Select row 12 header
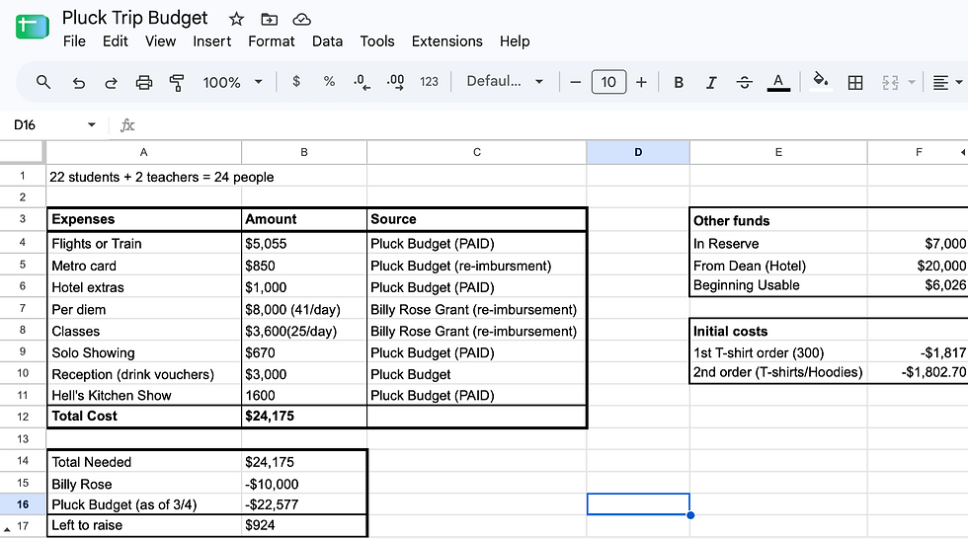968x539 pixels. [x=23, y=417]
